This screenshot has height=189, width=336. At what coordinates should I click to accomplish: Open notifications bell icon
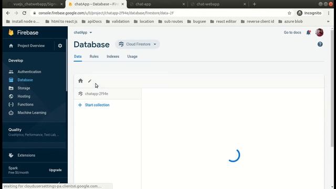click(308, 33)
